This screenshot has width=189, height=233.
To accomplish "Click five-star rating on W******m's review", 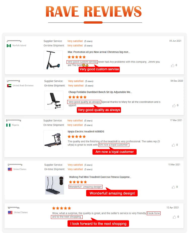I will 61,208.
